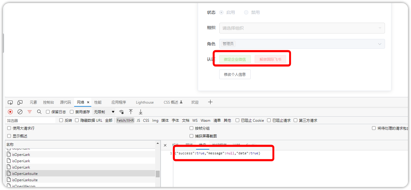Tick the 捕获屏幕截图 checkbox

tap(191, 136)
